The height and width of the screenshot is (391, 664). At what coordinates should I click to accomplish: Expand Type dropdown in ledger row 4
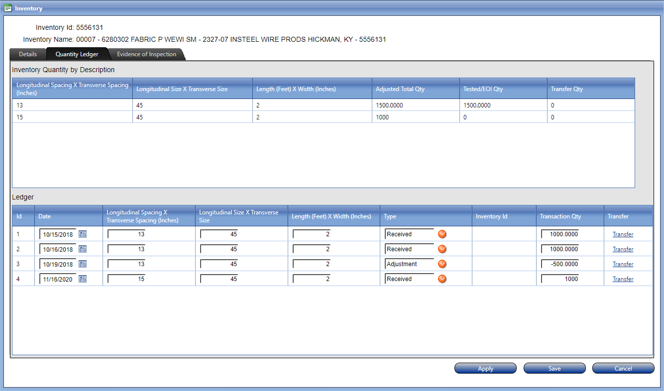click(442, 279)
